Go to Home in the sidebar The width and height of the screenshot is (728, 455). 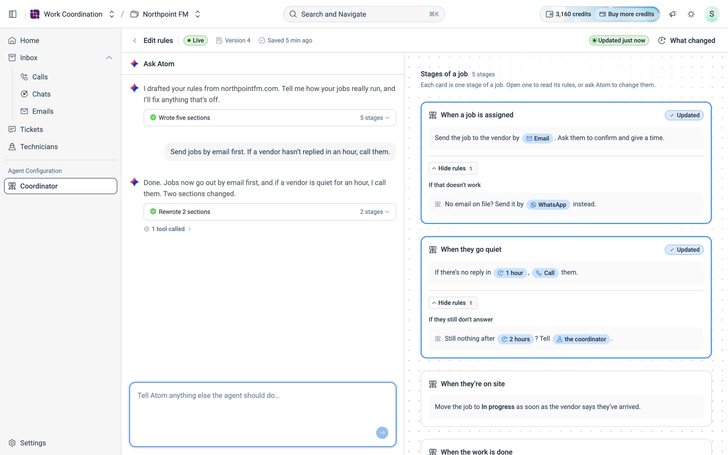pyautogui.click(x=60, y=40)
